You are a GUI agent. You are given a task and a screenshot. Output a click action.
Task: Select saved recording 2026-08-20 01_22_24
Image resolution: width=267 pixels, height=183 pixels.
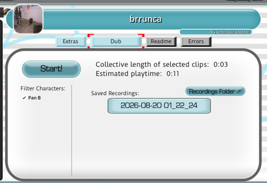[x=159, y=106]
